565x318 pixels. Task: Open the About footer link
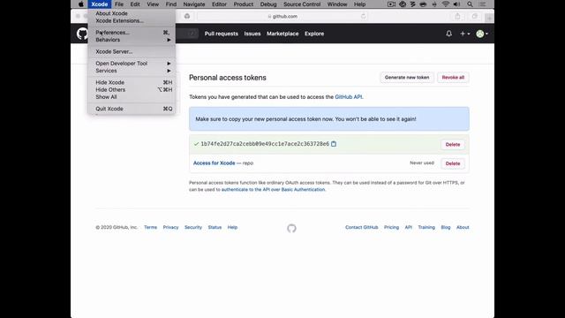463,227
